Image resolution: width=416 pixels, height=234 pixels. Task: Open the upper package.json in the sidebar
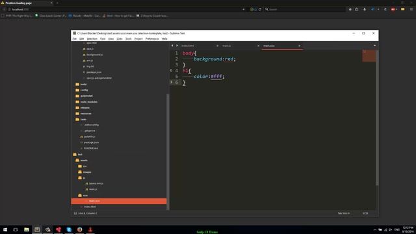tap(94, 72)
